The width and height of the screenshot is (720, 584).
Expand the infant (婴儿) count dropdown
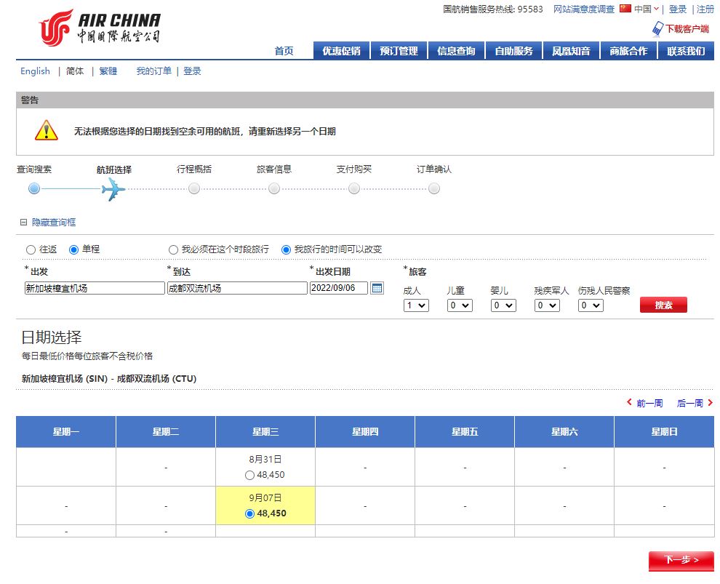[503, 305]
